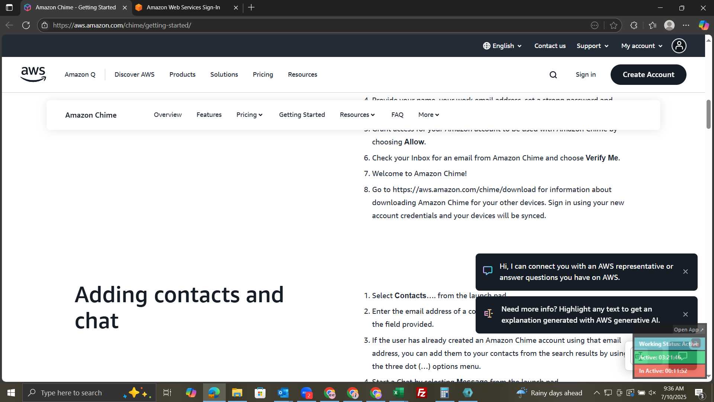Viewport: 714px width, 402px height.
Task: Open Copilot app from taskbar
Action: click(191, 393)
